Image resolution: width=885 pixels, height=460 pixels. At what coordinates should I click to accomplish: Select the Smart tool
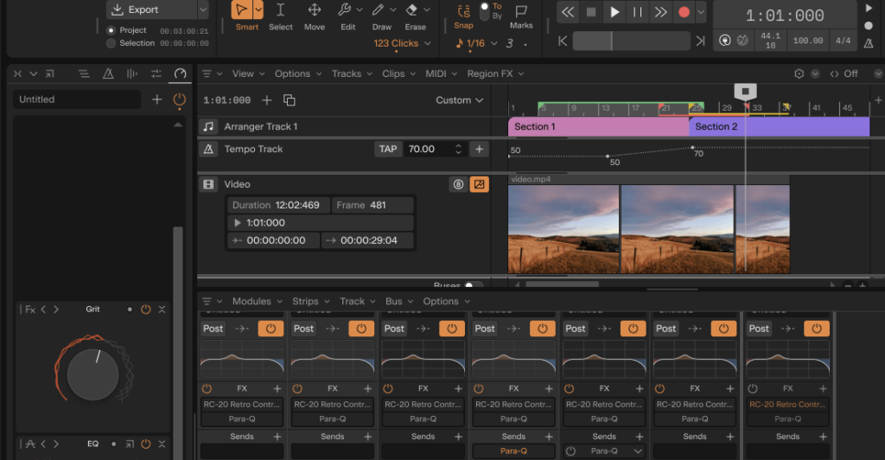241,11
